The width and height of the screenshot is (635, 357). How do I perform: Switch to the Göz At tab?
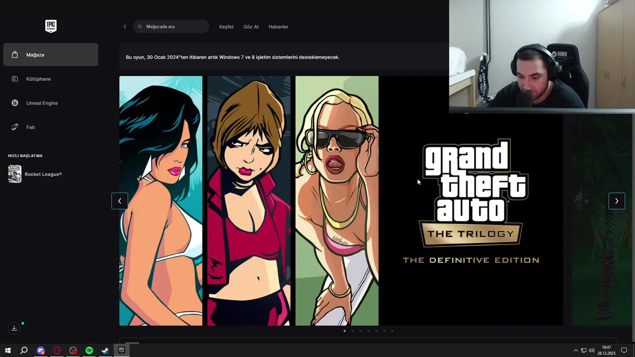(251, 27)
